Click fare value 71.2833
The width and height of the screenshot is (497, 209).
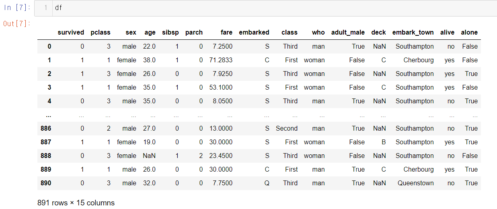(x=221, y=60)
